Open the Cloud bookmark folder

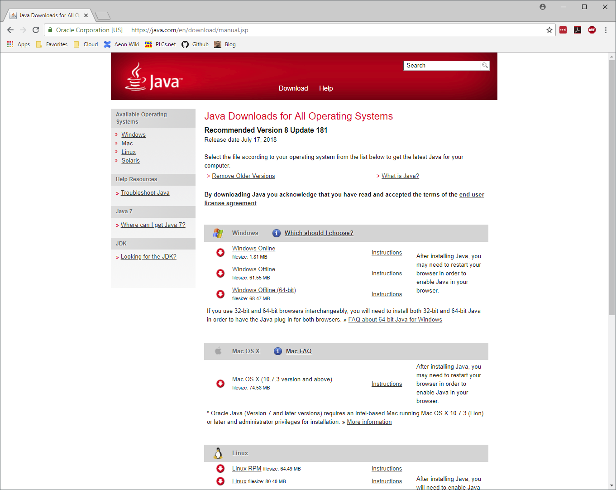tap(86, 44)
